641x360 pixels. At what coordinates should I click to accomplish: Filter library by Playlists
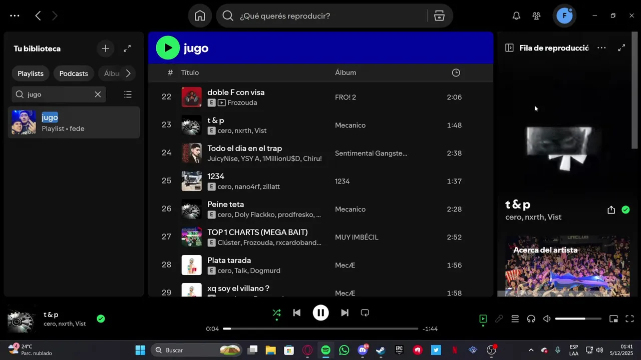31,73
